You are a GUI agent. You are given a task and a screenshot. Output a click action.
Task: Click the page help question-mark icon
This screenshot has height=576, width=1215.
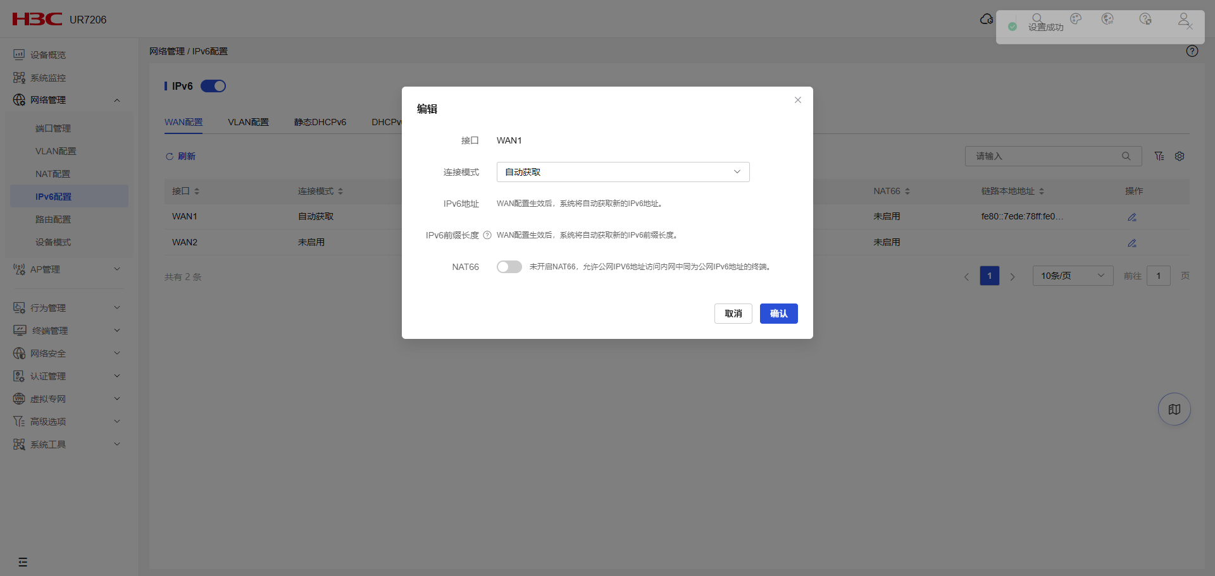[1192, 51]
